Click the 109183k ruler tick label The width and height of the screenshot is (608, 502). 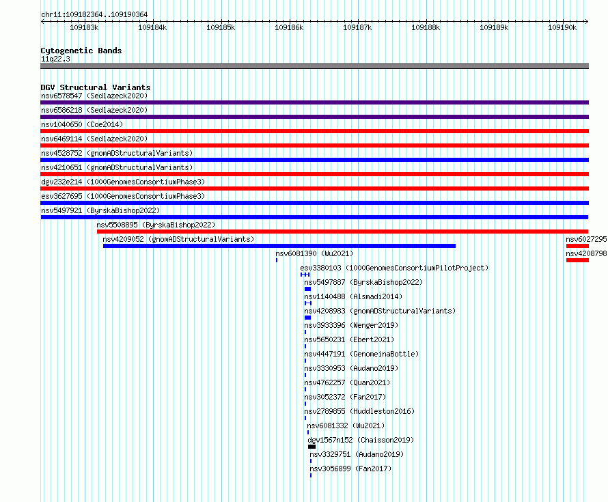84,27
